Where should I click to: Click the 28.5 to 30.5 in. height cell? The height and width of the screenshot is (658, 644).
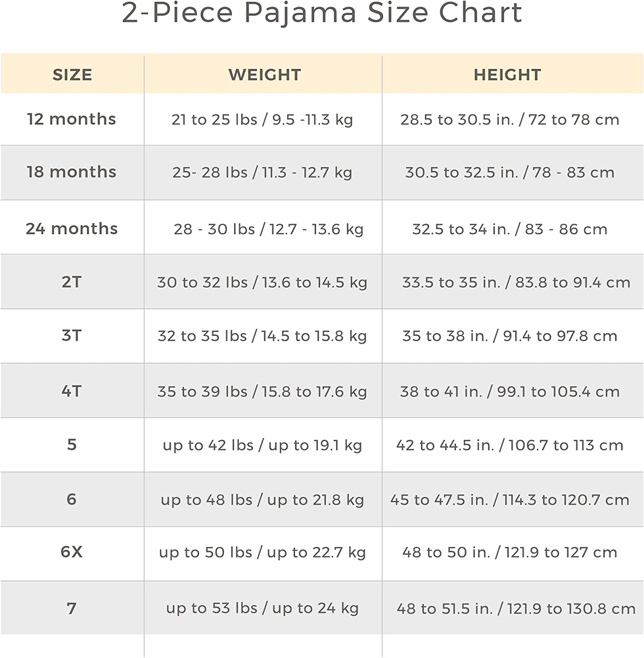[509, 120]
